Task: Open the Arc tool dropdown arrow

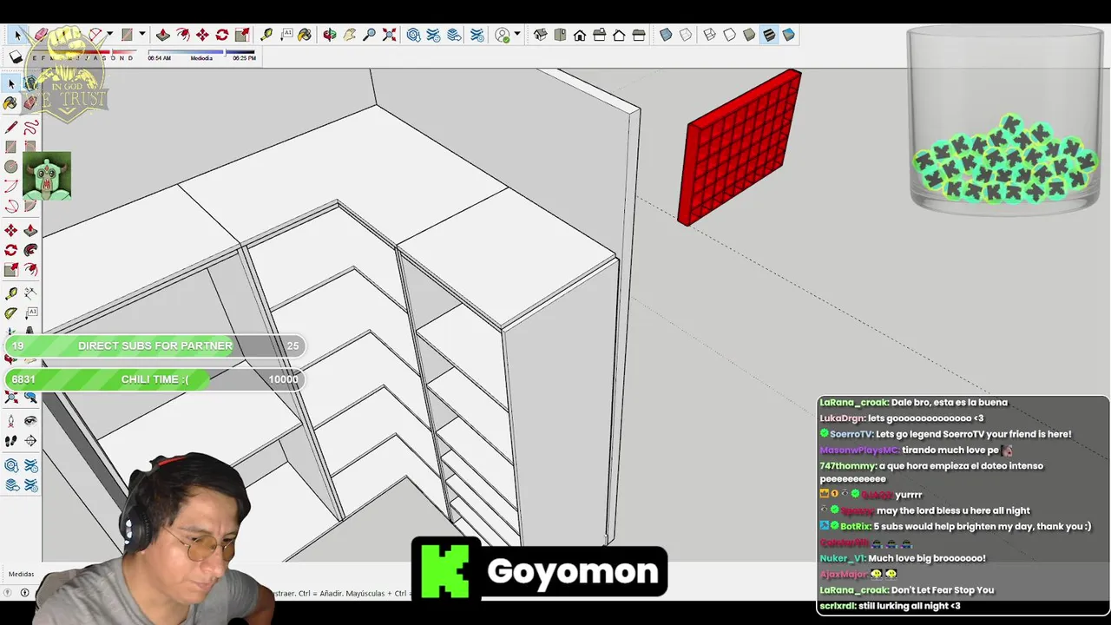Action: coord(110,35)
